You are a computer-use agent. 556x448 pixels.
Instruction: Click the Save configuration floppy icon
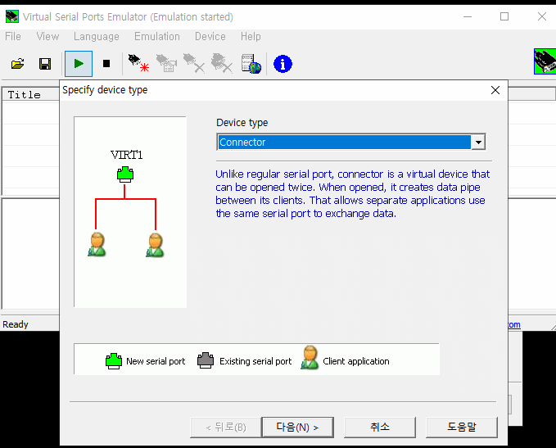click(45, 64)
